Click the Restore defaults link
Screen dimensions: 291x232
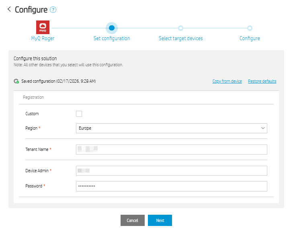(262, 81)
